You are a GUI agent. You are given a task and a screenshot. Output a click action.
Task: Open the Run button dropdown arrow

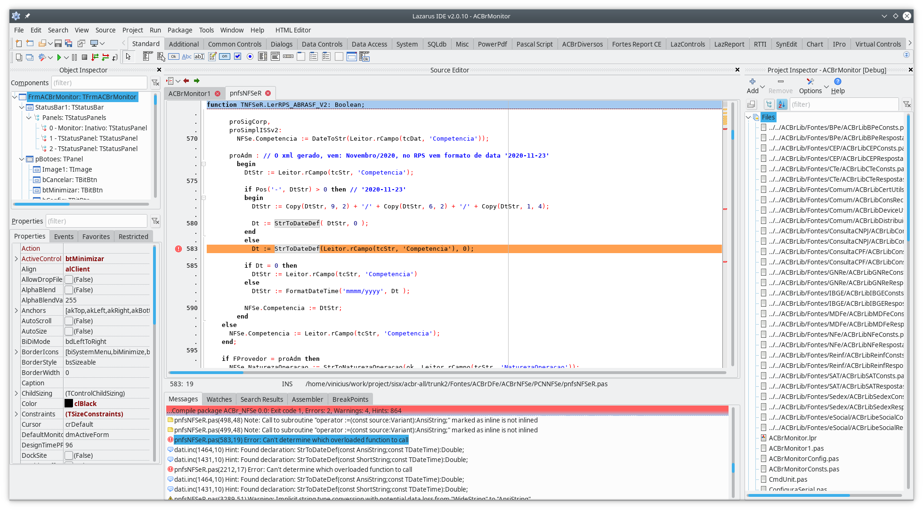(x=66, y=57)
